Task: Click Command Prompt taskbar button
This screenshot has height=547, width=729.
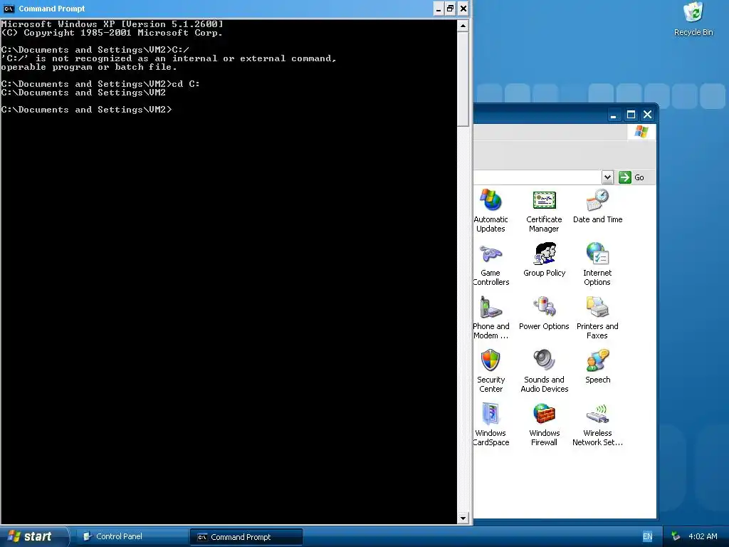Action: 246,537
